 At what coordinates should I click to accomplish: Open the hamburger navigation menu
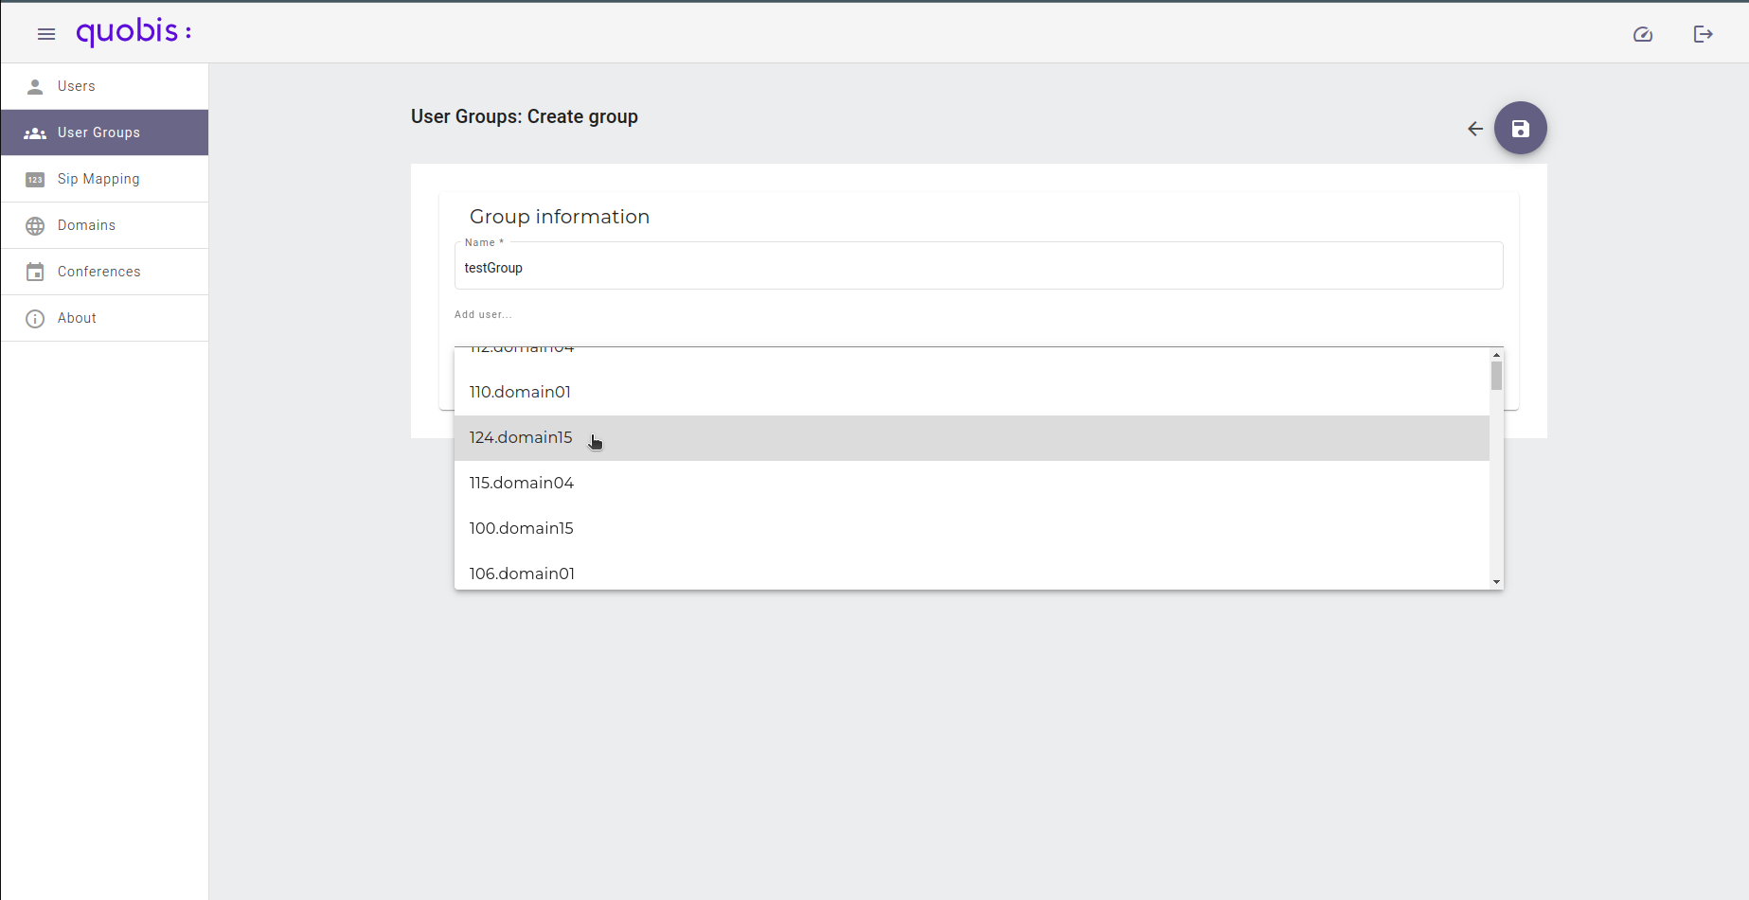click(x=46, y=34)
